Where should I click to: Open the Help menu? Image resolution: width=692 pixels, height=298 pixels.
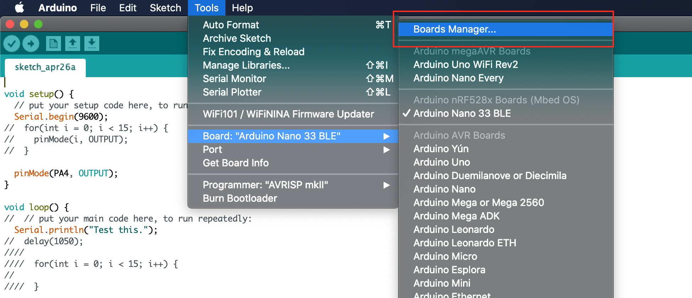point(242,8)
